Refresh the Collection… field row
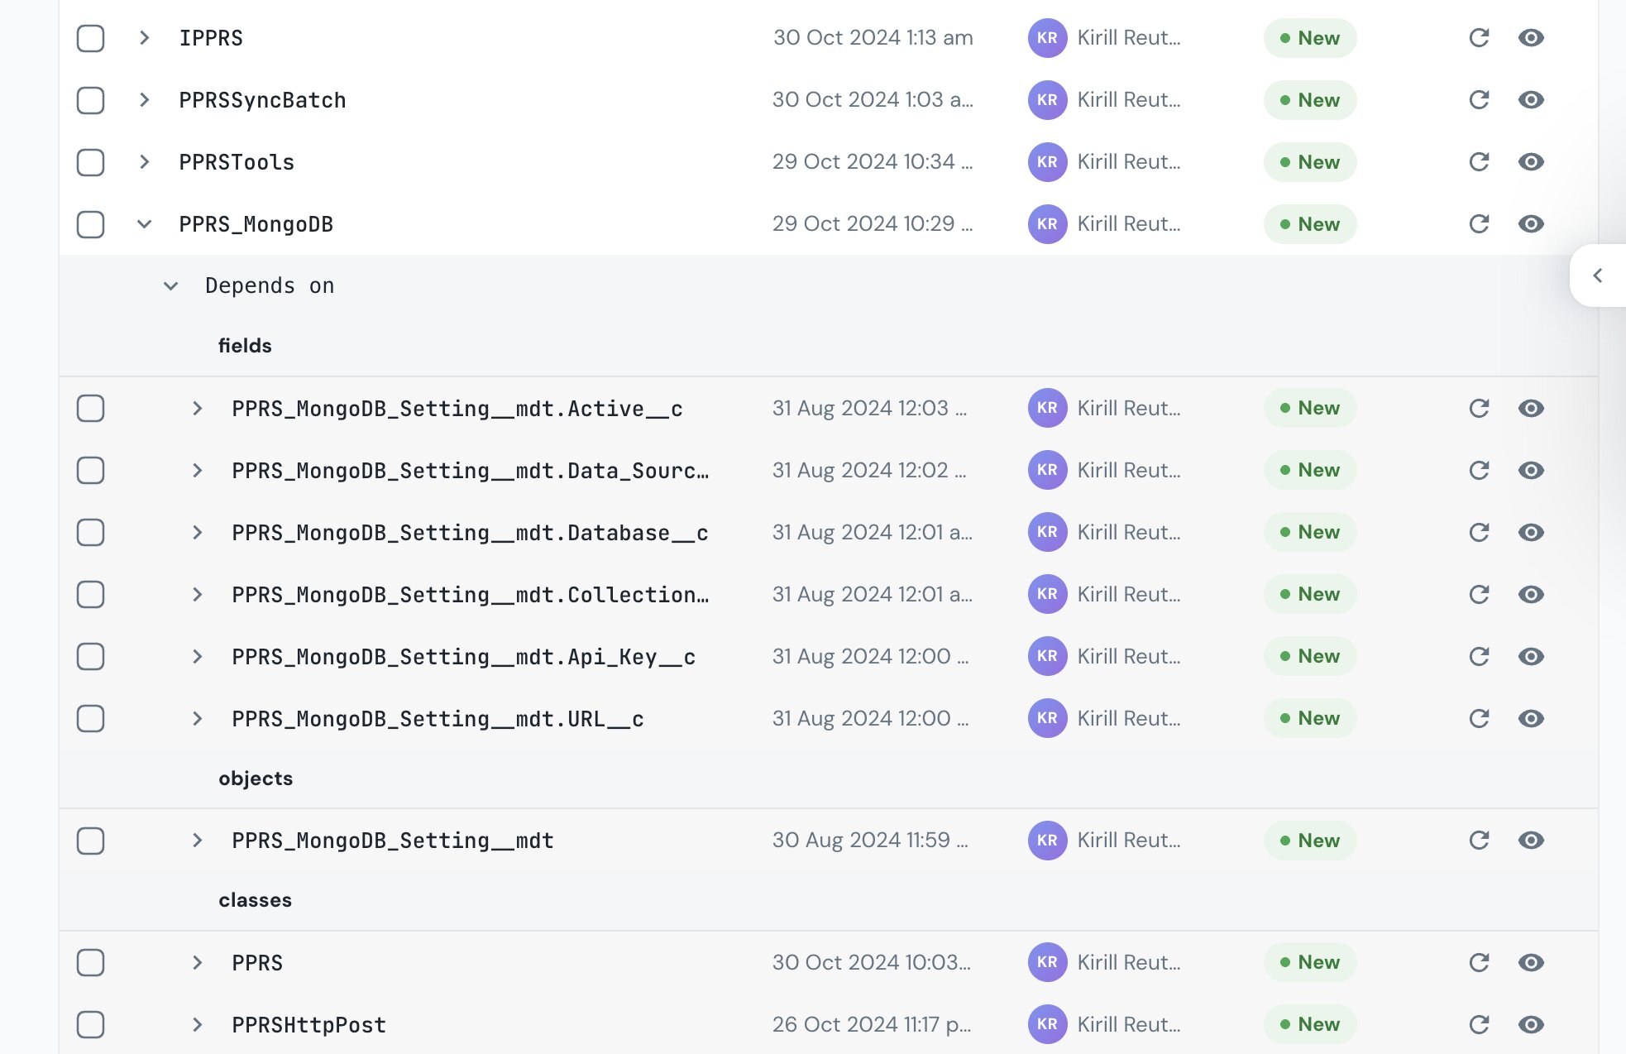Viewport: 1626px width, 1054px height. pos(1479,594)
